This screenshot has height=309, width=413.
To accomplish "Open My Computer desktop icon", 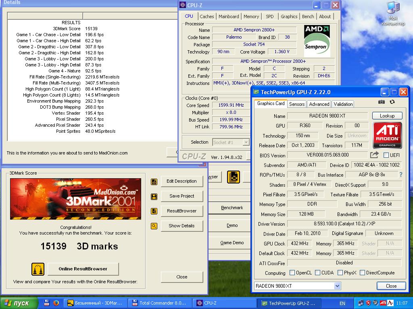I will coord(393,13).
